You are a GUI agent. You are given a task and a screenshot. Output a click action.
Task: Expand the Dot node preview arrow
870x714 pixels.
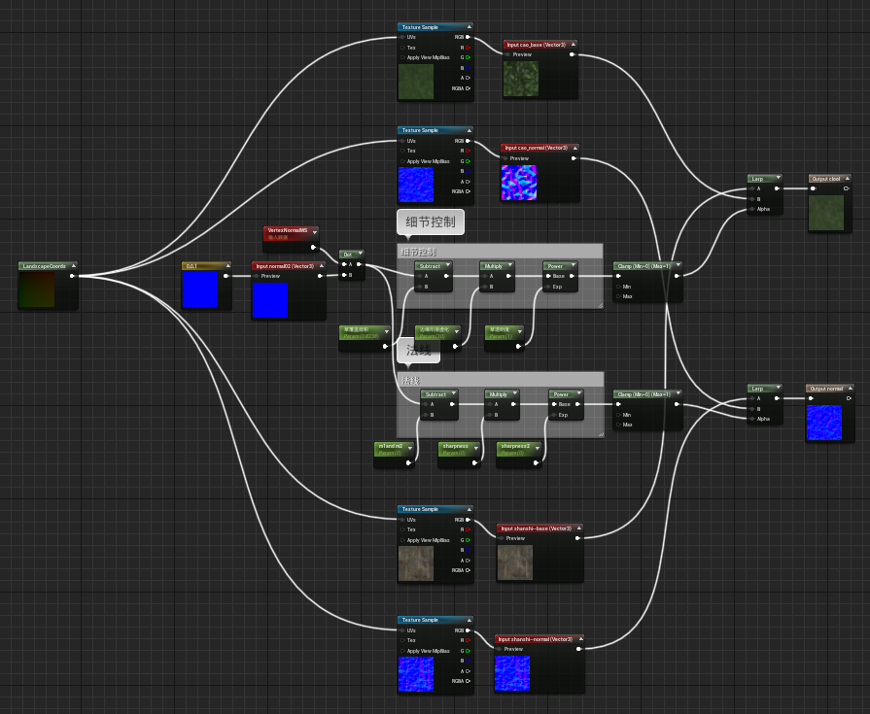[360, 254]
